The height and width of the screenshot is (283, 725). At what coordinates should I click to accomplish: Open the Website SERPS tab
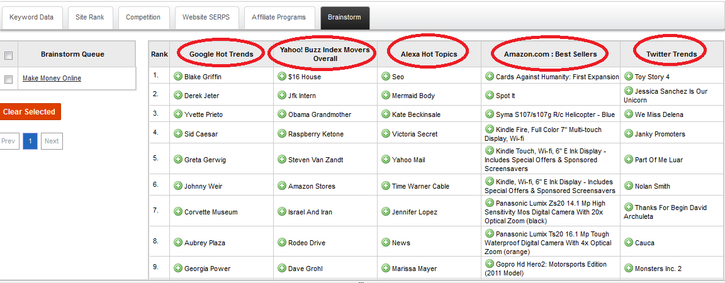click(x=206, y=17)
